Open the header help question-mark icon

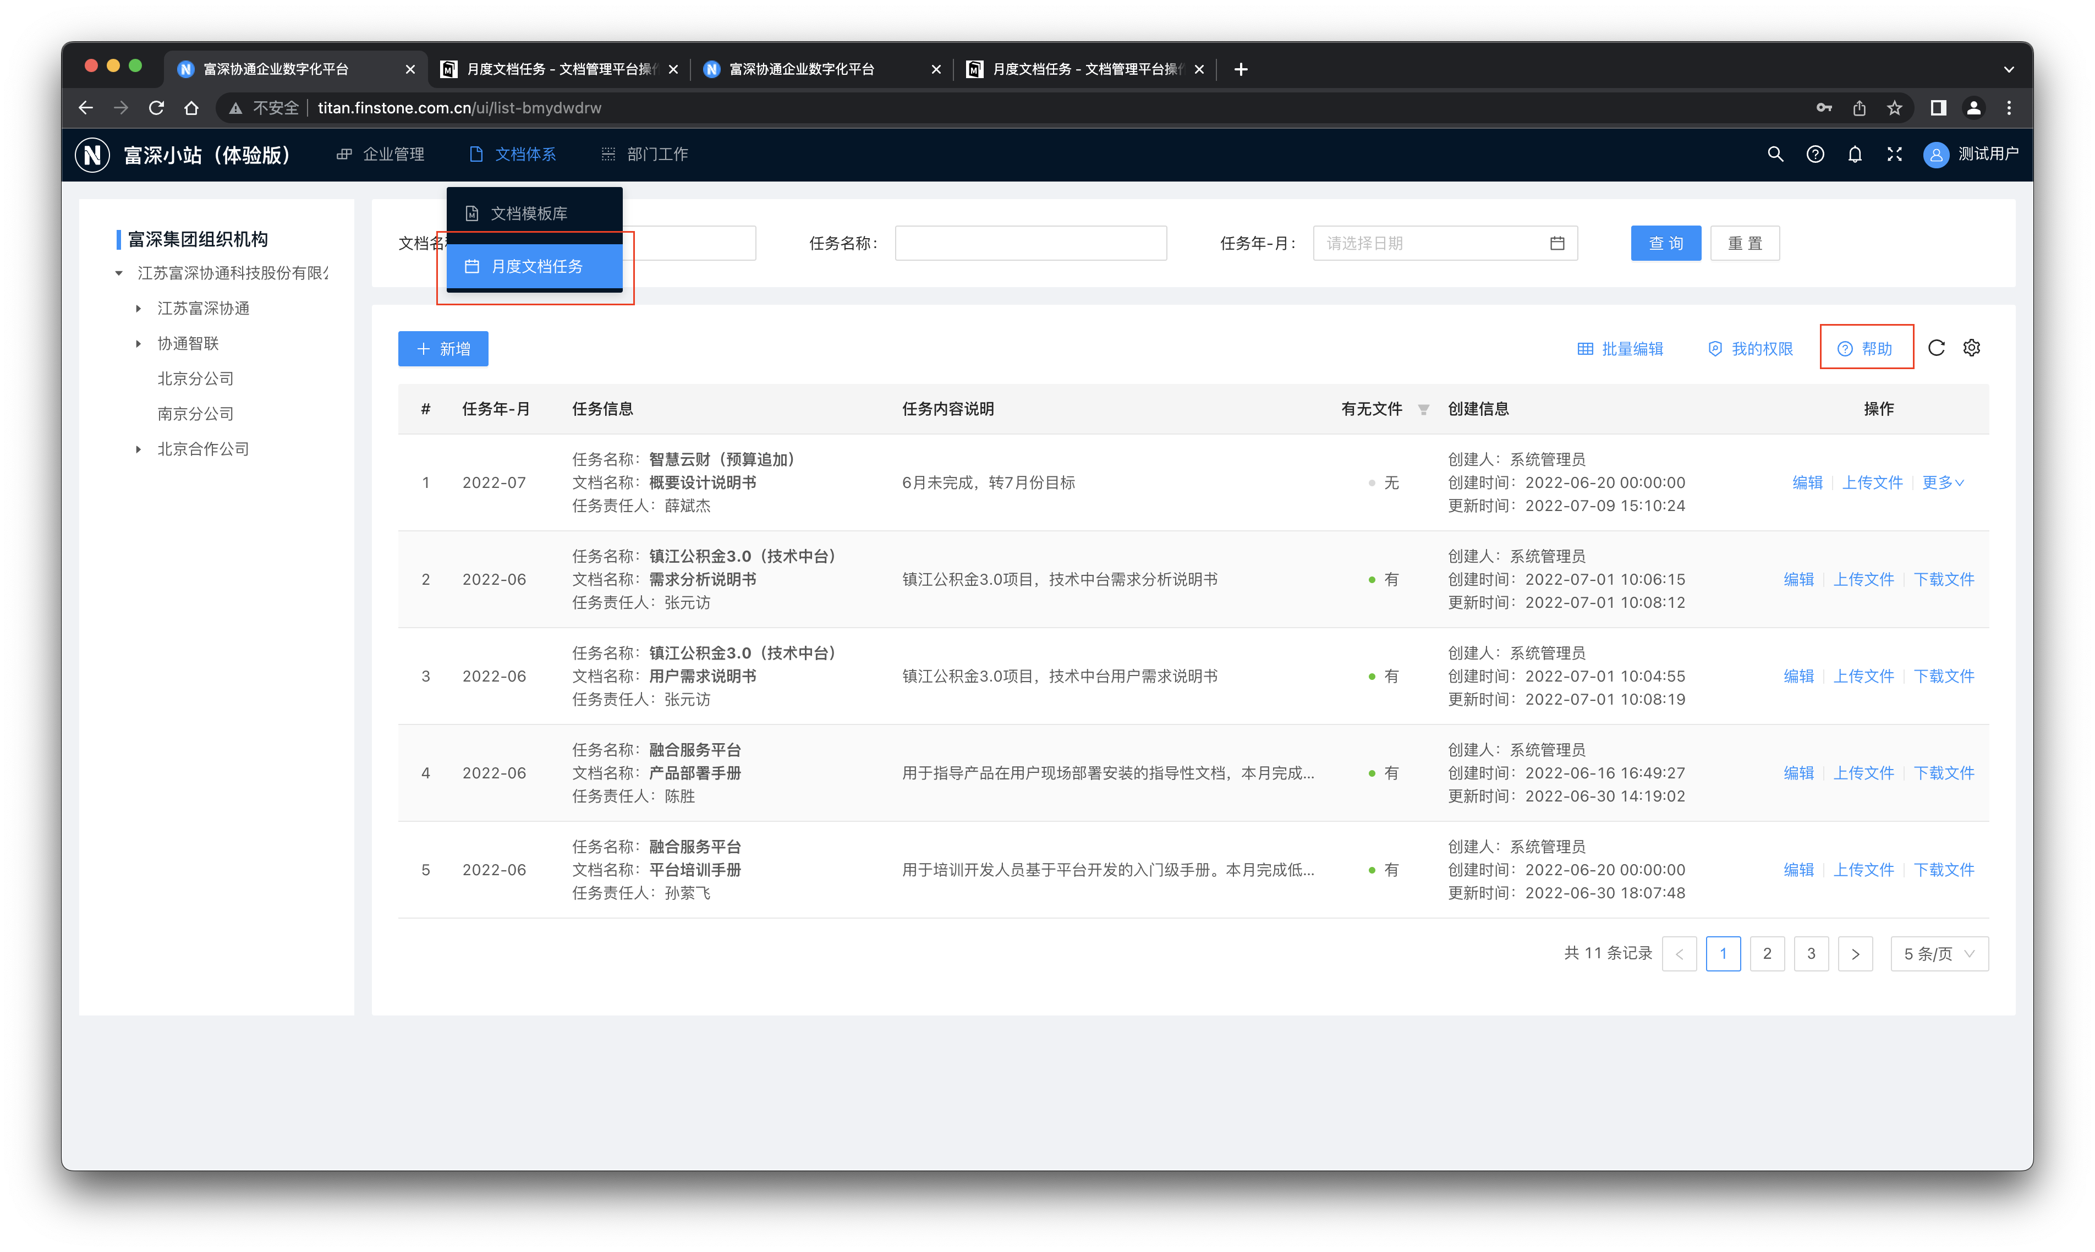coord(1814,155)
